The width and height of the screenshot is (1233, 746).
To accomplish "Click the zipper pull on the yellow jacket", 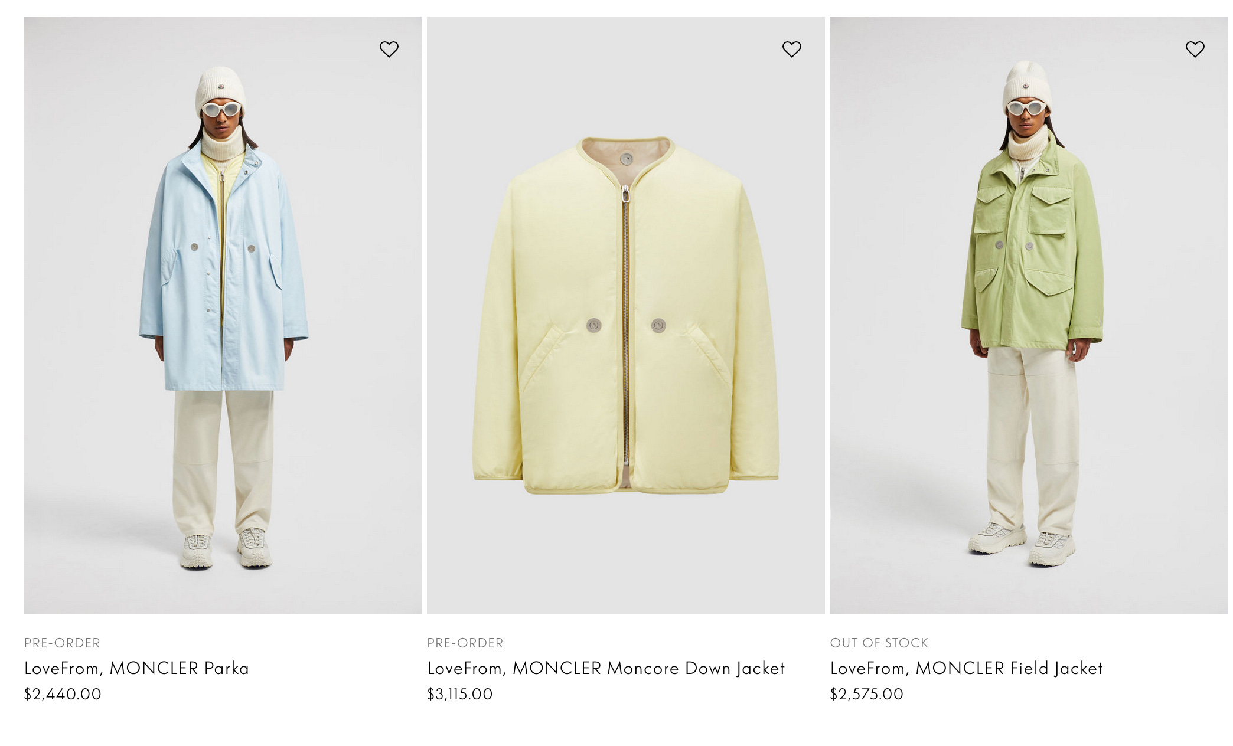I will point(625,194).
